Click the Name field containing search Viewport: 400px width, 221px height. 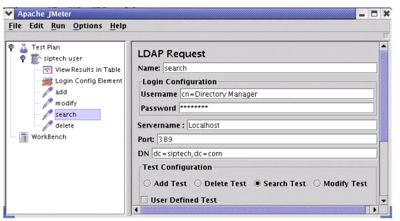pyautogui.click(x=270, y=68)
